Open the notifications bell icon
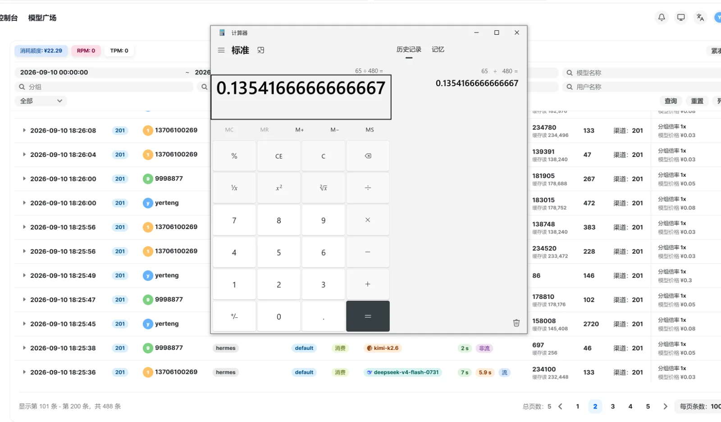This screenshot has height=422, width=721. tap(662, 18)
